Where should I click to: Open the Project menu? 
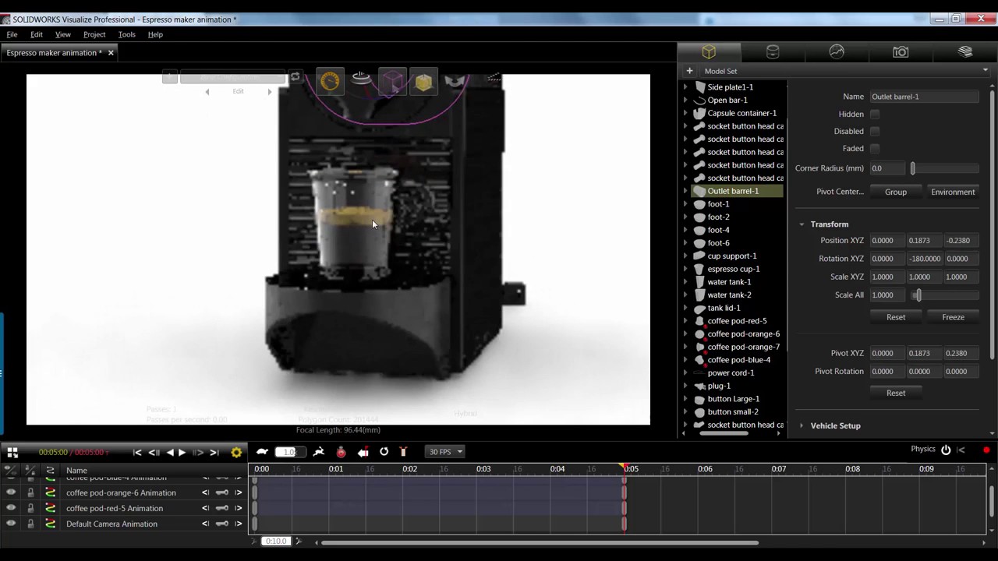94,34
